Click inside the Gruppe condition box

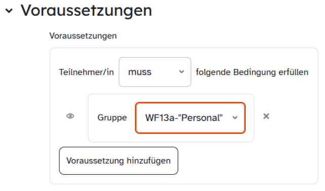coord(171,118)
